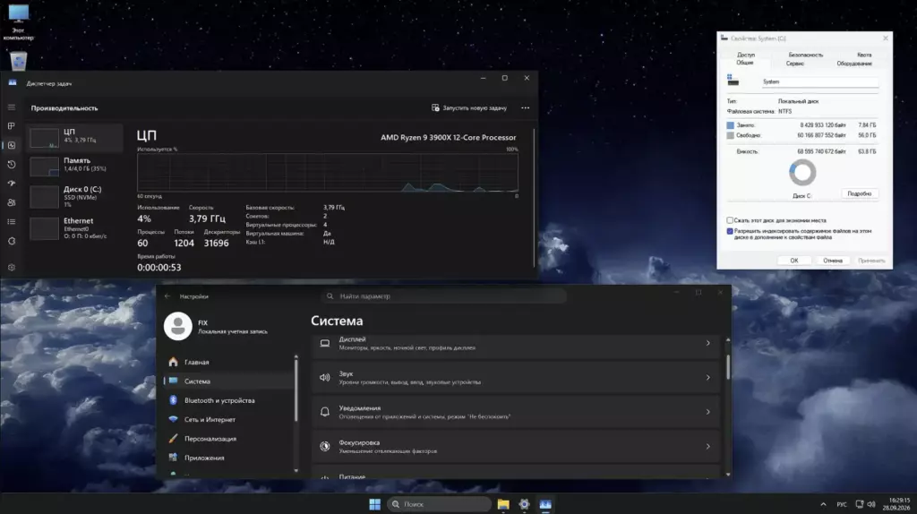Switch to Доступ tab in disk properties
917x514 pixels.
coord(746,55)
